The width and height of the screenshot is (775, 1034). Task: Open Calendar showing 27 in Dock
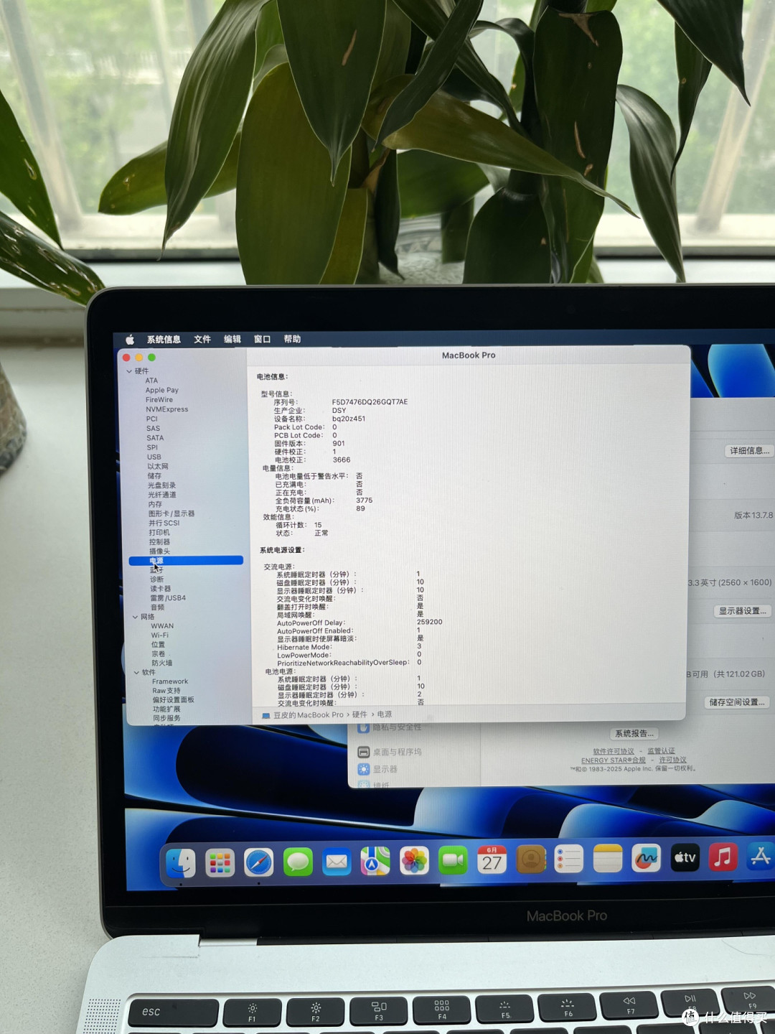point(492,859)
